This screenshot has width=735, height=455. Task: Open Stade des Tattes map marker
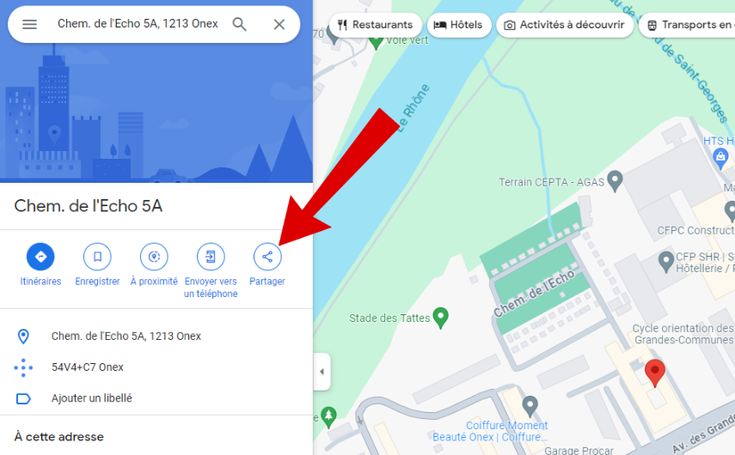[x=441, y=318]
